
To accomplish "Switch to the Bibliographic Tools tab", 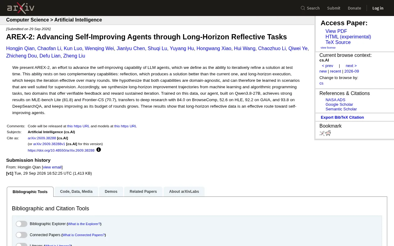I will point(30,192).
